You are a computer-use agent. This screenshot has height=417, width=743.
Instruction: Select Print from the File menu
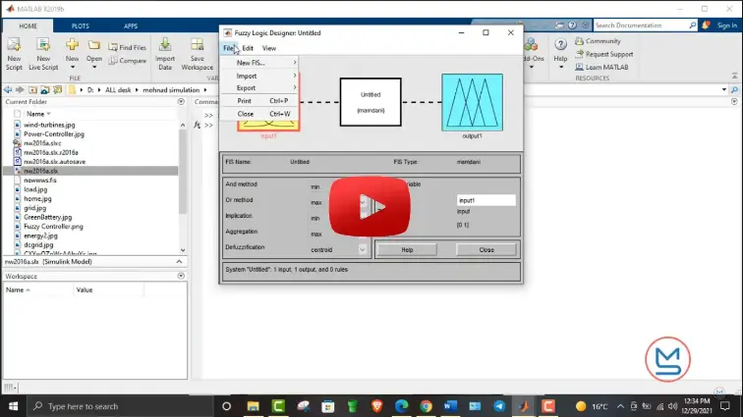245,101
